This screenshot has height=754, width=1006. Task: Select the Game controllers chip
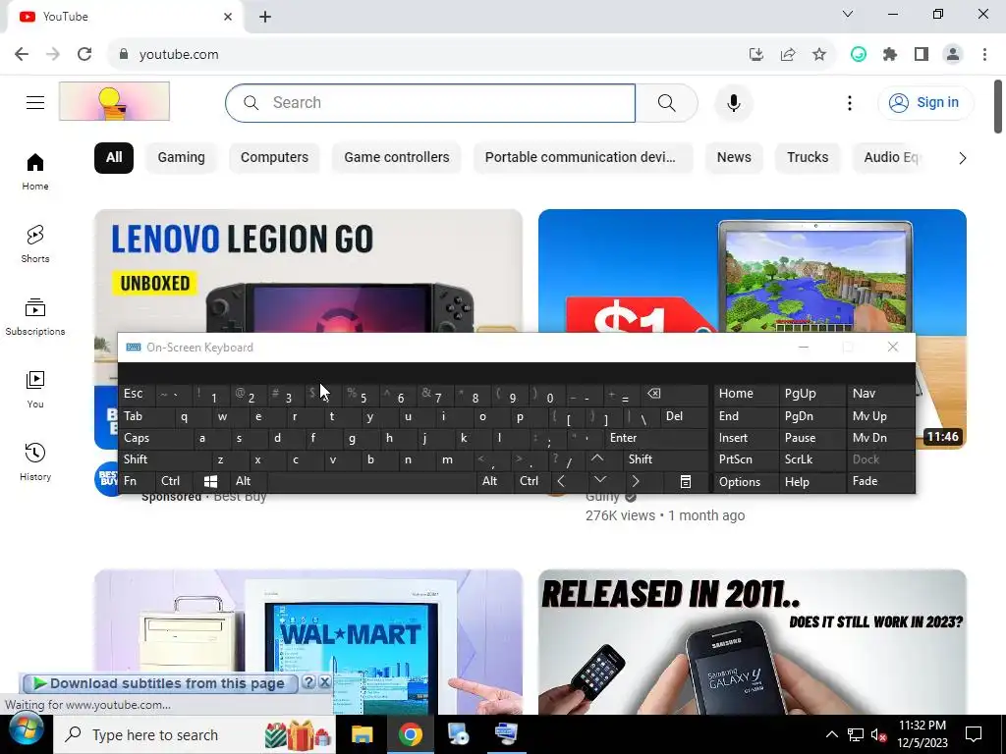(397, 158)
